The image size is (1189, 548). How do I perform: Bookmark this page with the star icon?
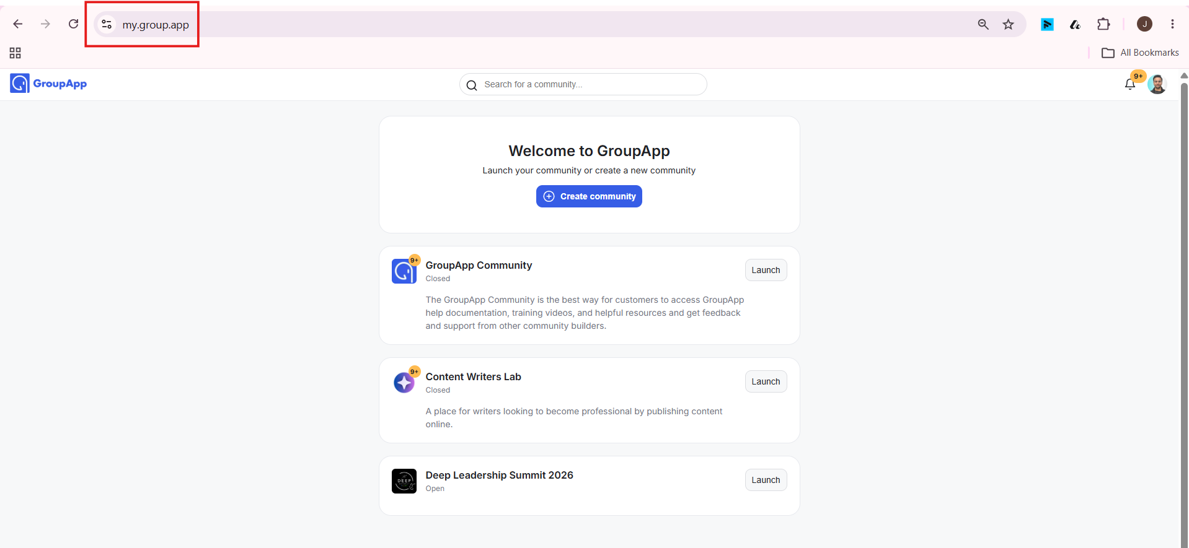[x=1009, y=24]
